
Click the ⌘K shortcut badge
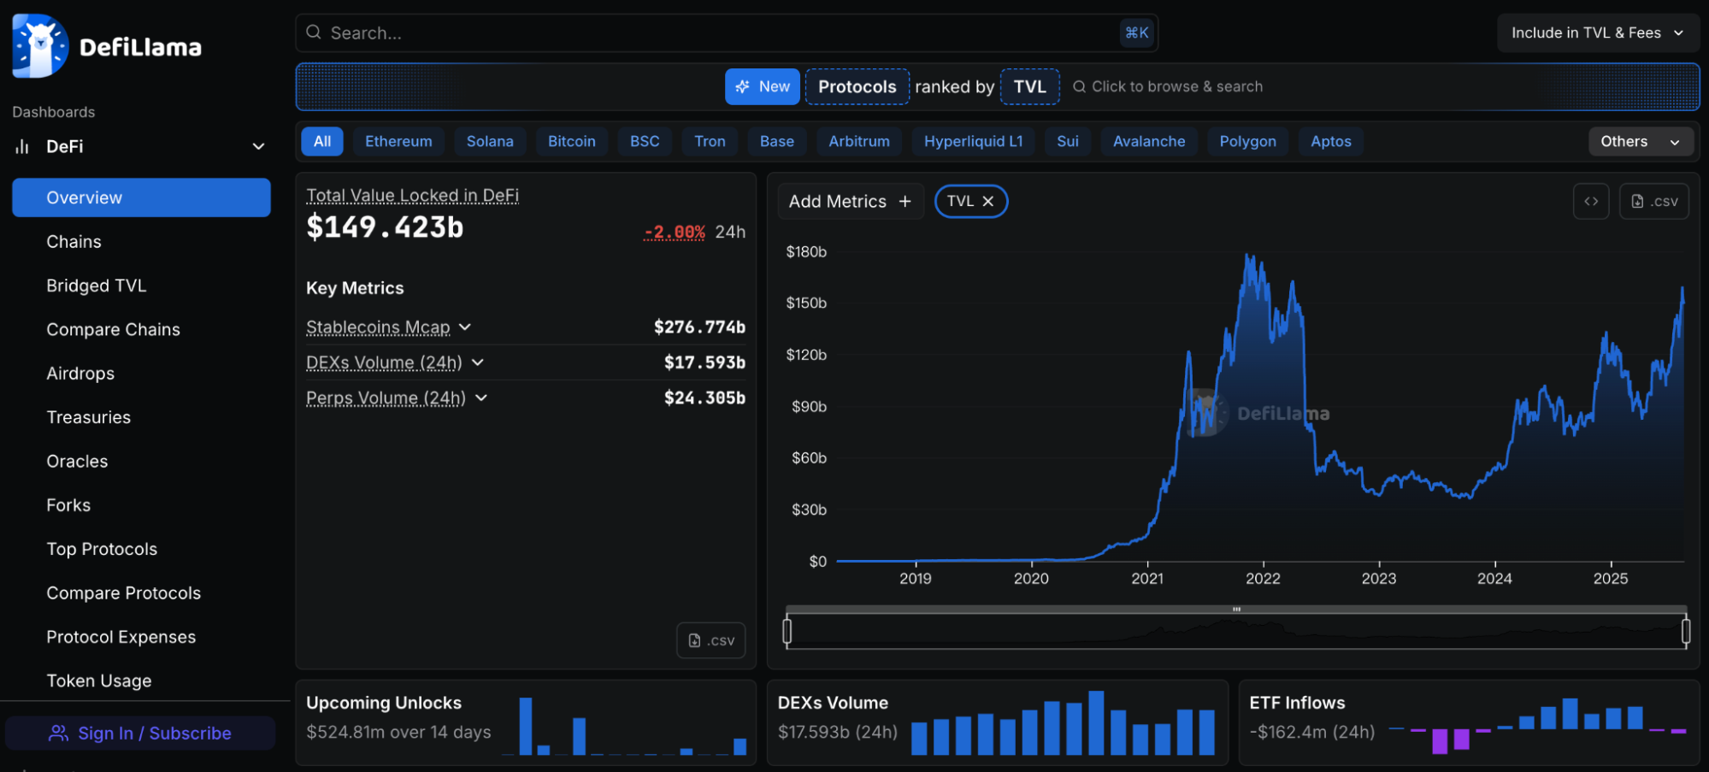(1136, 32)
